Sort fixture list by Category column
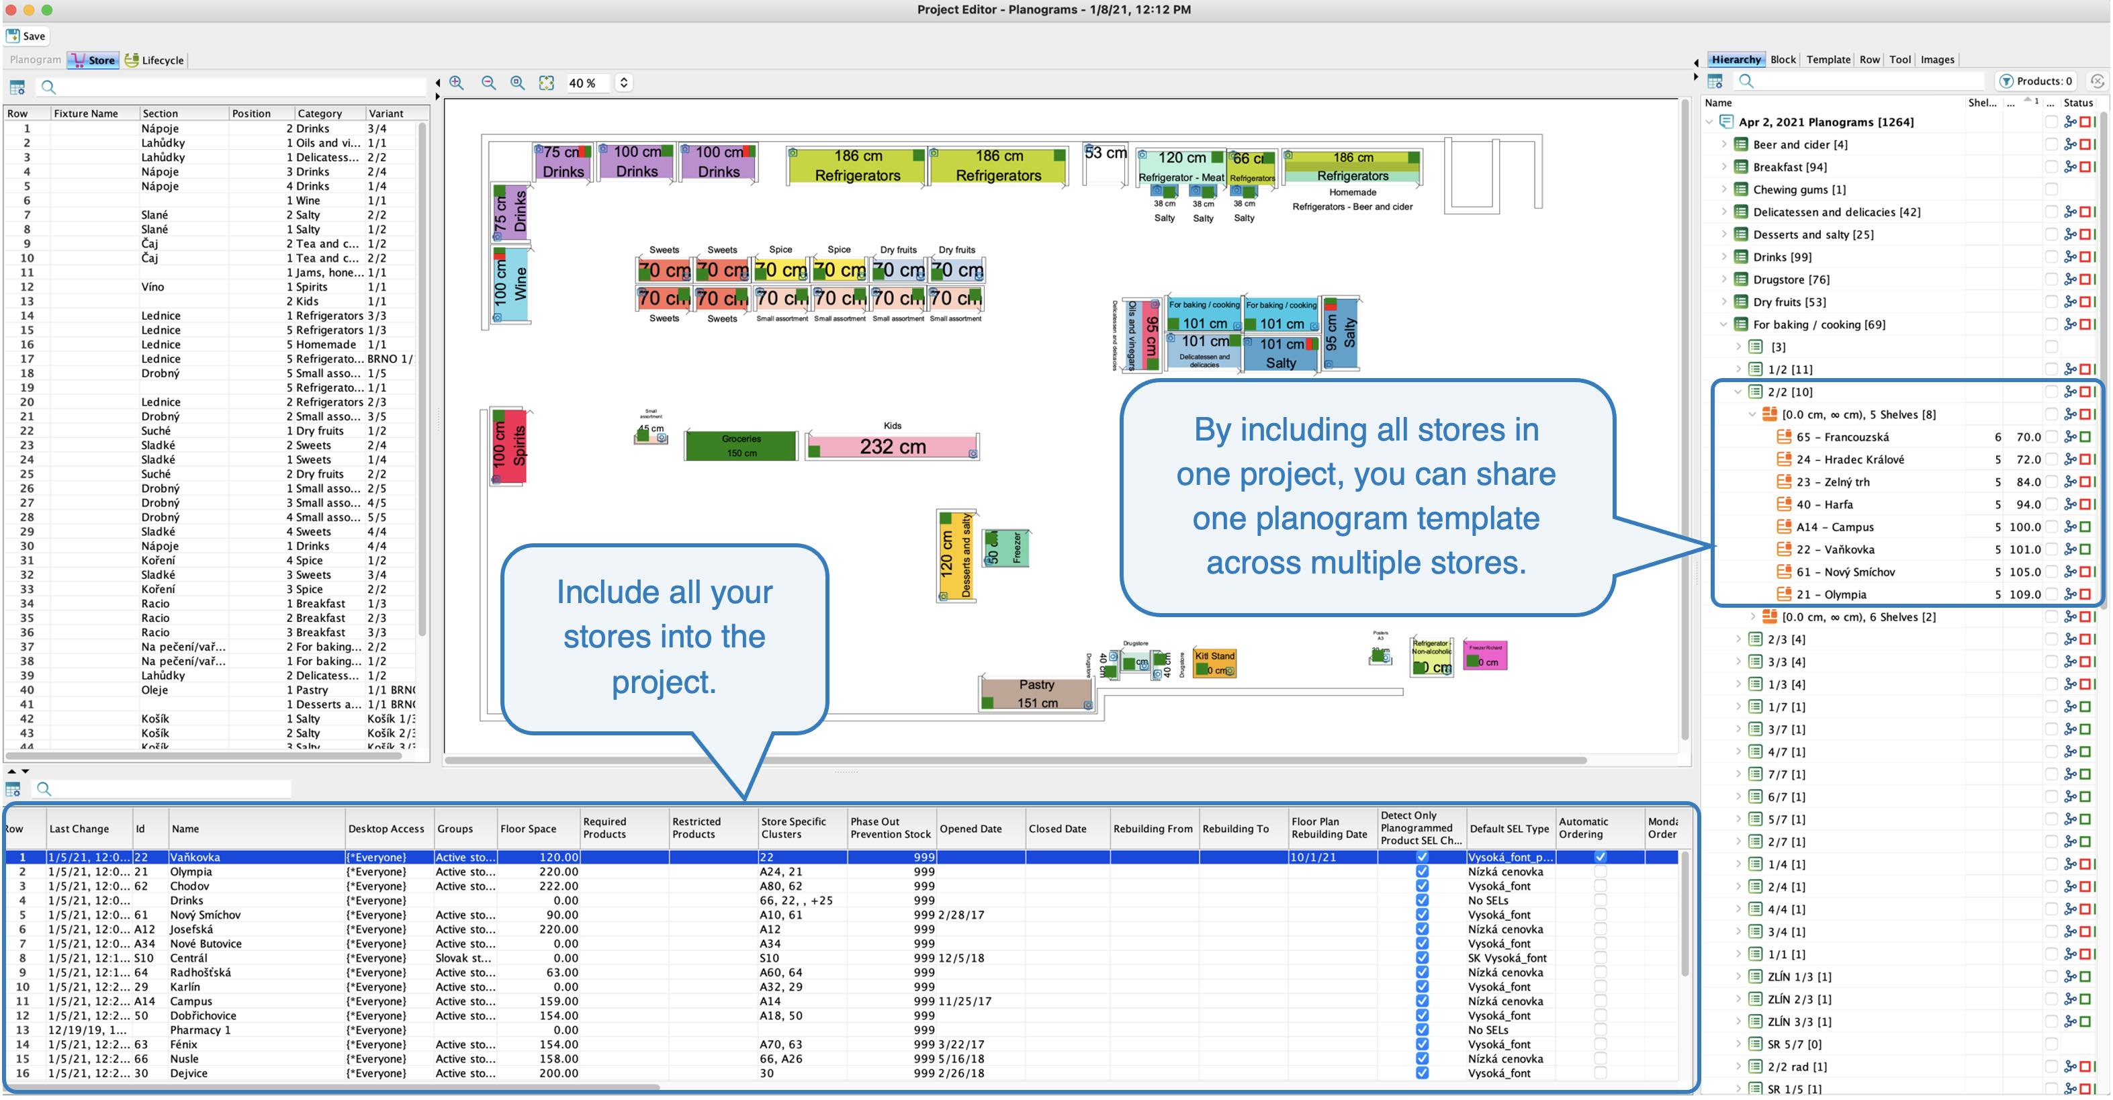Screen dimensions: 2113x1100 (330, 113)
